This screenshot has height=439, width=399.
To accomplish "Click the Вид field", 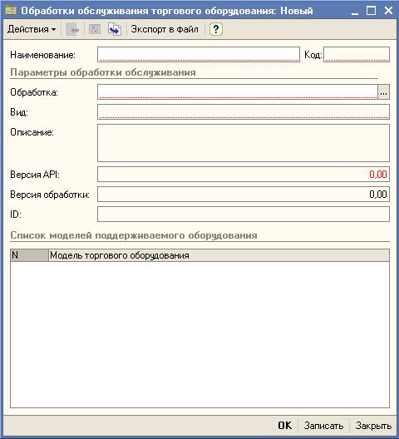I will [x=244, y=111].
